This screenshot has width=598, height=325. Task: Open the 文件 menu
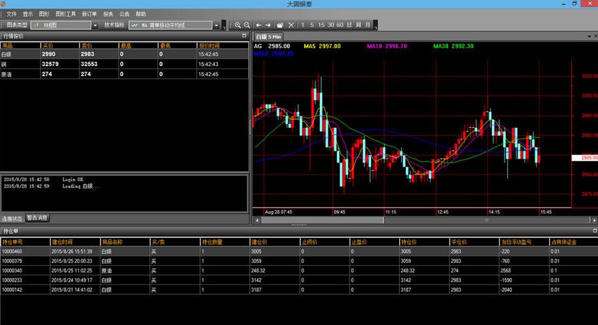pos(11,13)
